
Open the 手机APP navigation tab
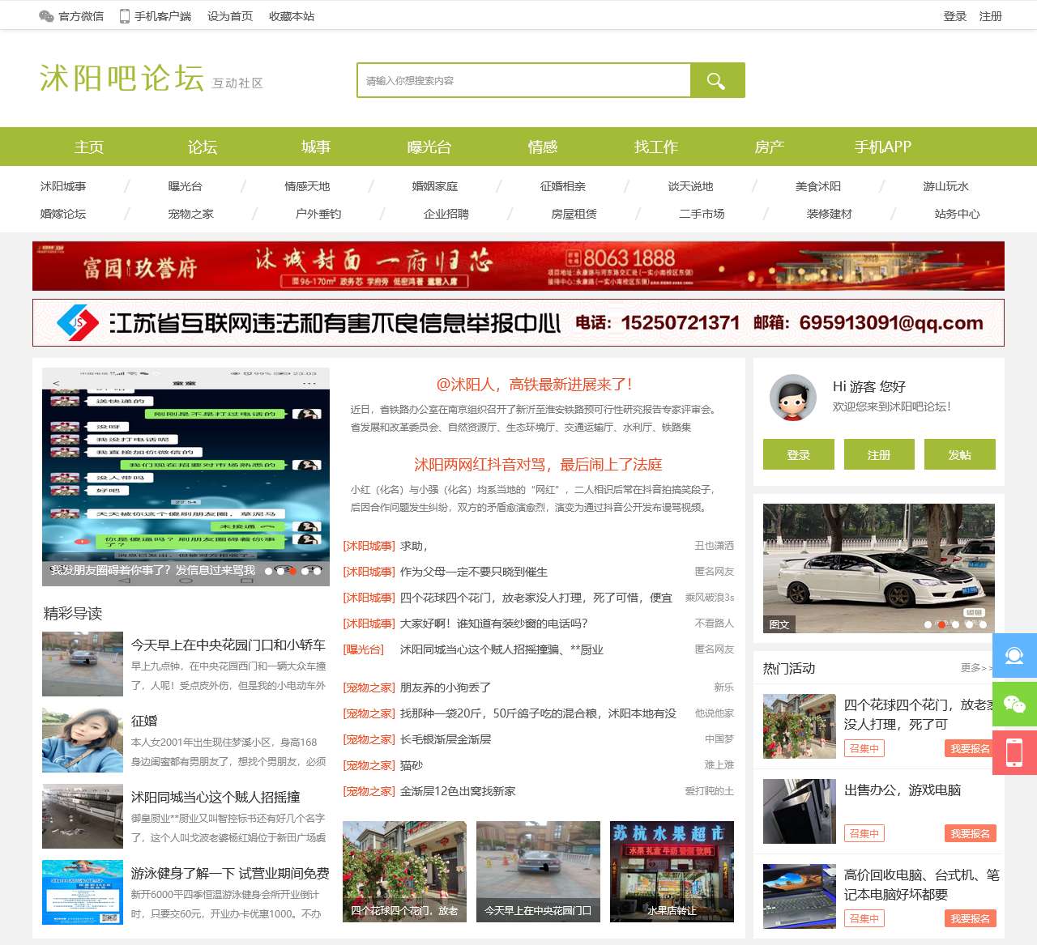point(883,147)
